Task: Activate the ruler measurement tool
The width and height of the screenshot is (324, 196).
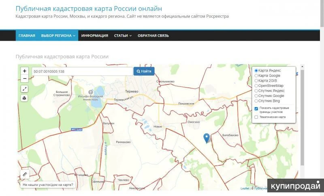Action: coord(25,174)
